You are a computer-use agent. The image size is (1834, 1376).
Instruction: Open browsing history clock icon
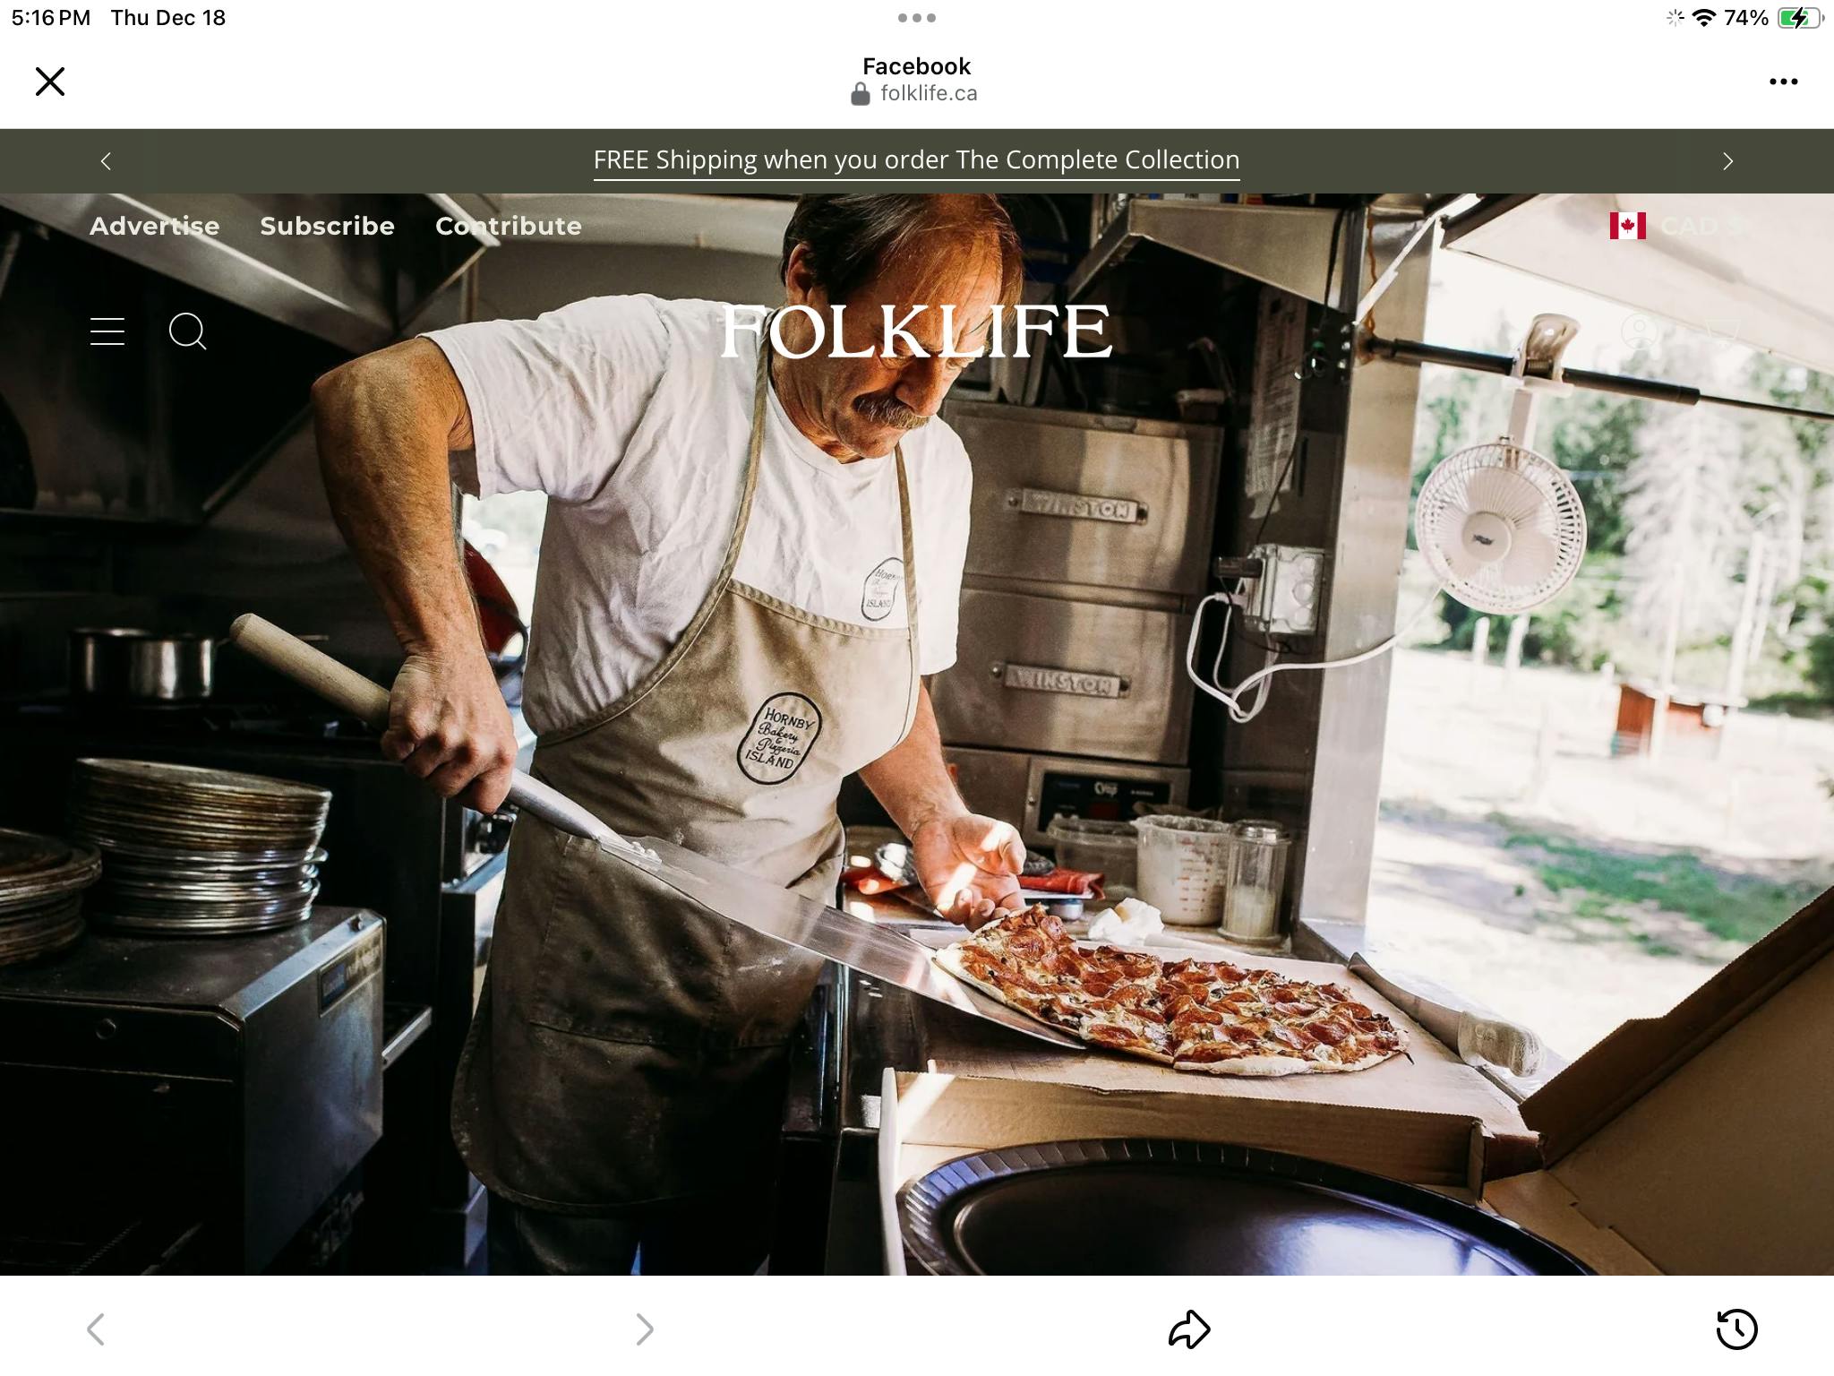pos(1736,1329)
